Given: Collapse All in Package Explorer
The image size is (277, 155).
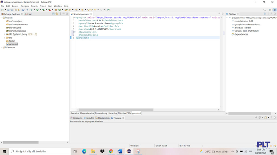Looking at the screenshot, I should (x=53, y=14).
